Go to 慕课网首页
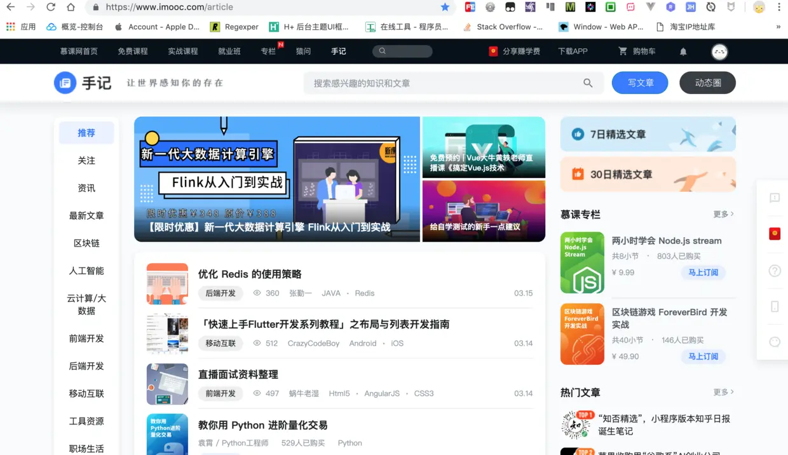The image size is (788, 455). click(x=79, y=51)
